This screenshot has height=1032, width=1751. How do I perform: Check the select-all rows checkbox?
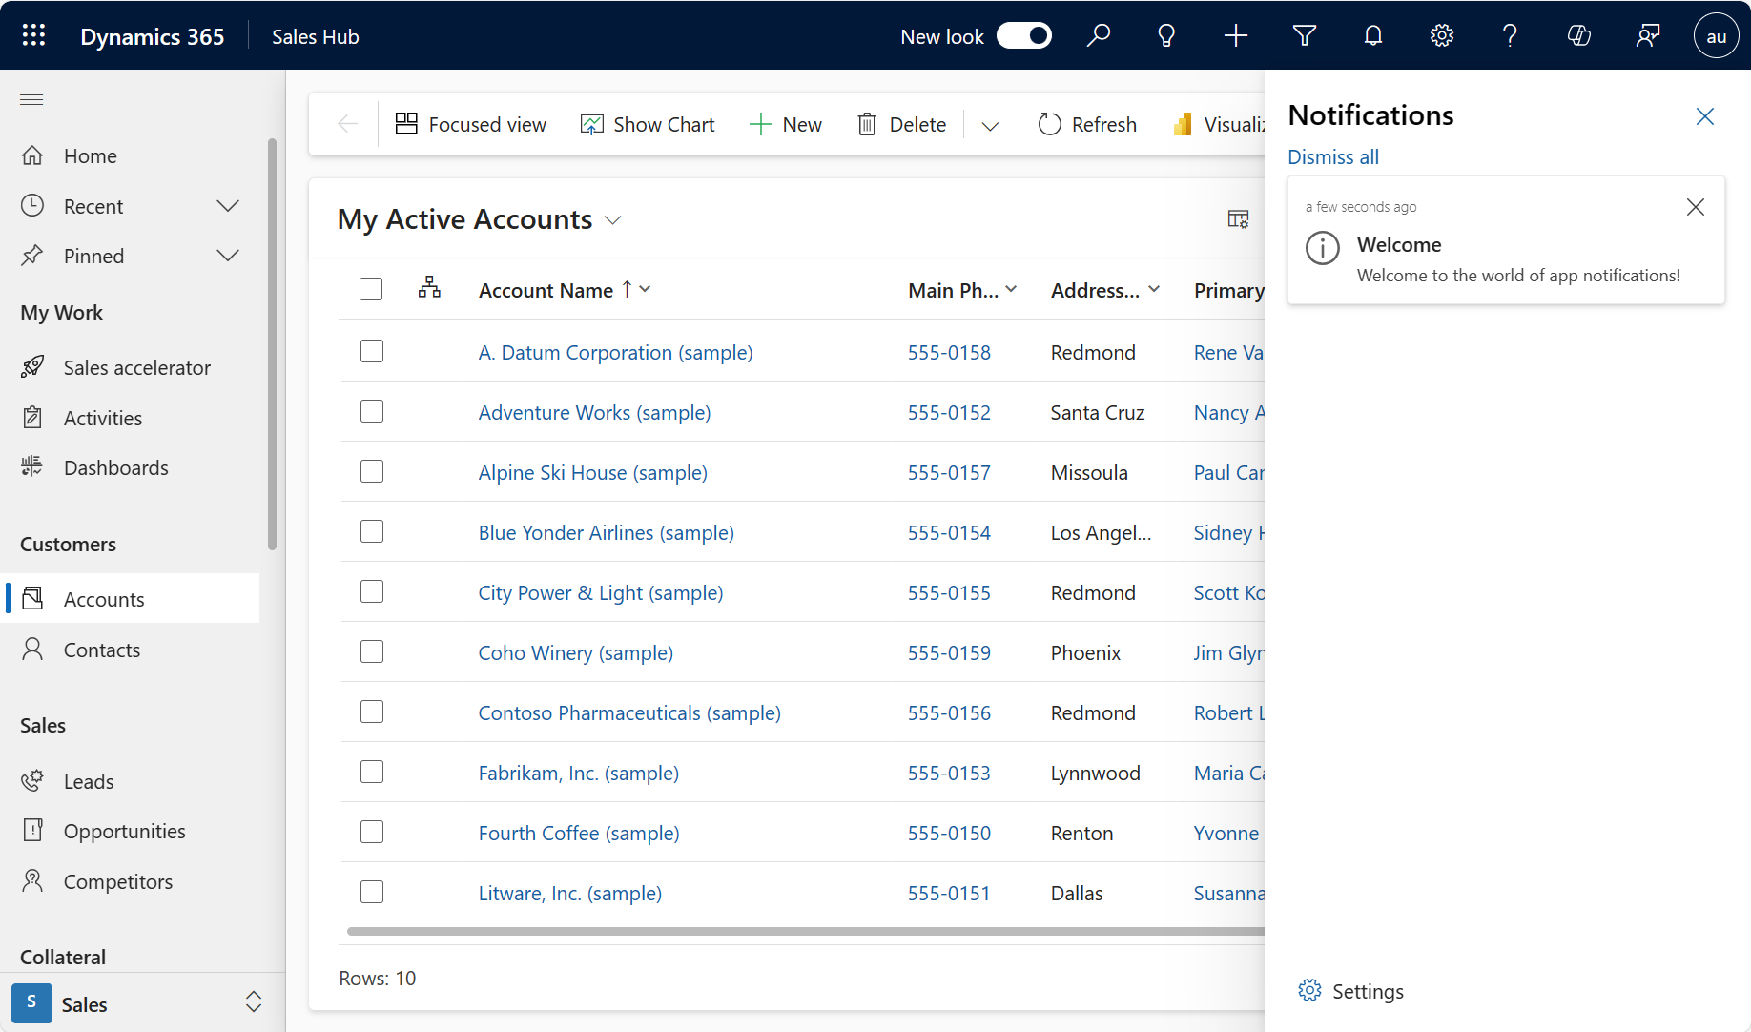tap(371, 289)
